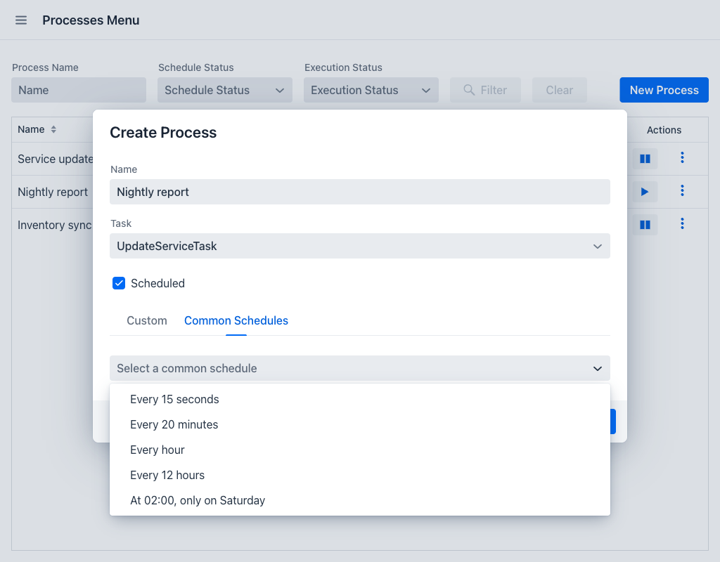Choose Every 20 minutes schedule option
This screenshot has height=562, width=720.
[359, 424]
